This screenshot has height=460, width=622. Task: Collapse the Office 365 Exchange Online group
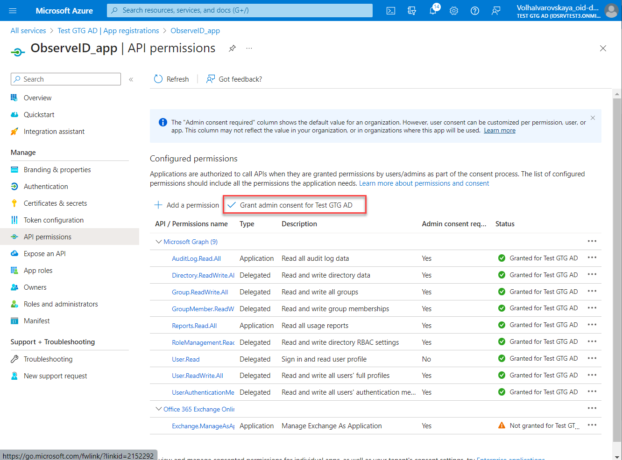[x=159, y=409]
